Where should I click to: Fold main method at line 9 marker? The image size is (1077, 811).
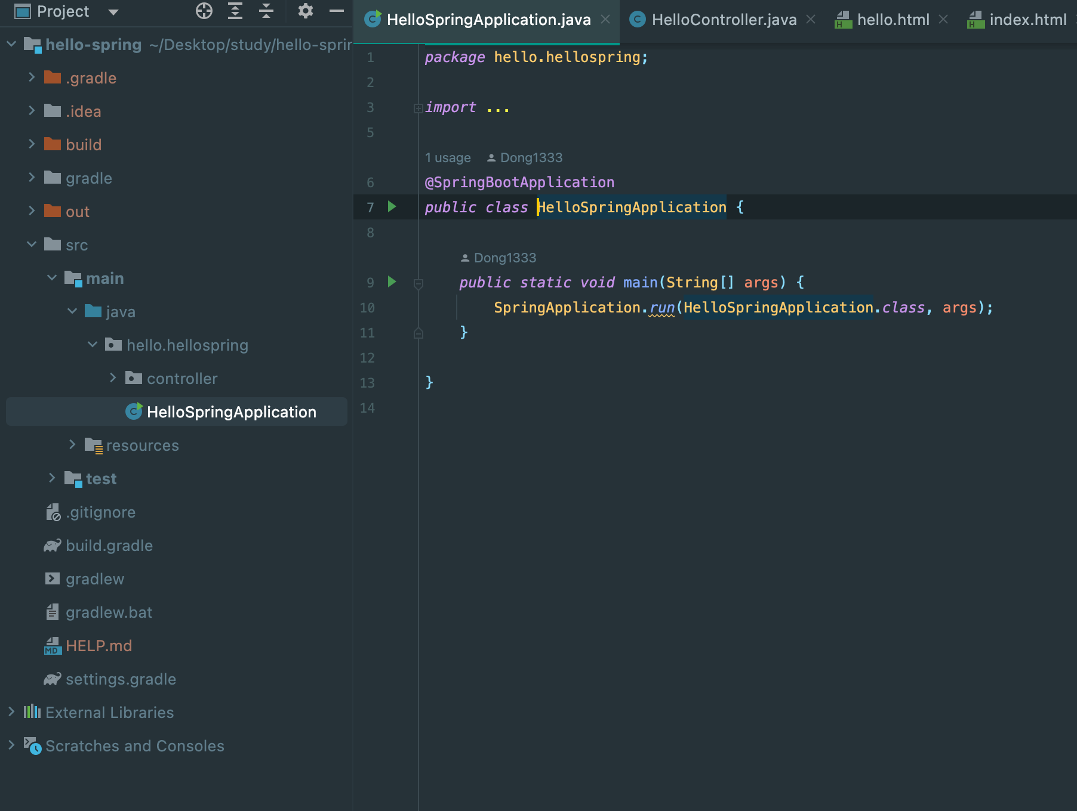coord(419,284)
